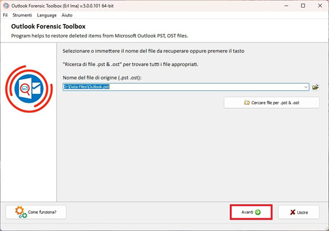Click Cercare file per .pst & .ost button
Image resolution: width=329 pixels, height=231 pixels.
click(272, 103)
